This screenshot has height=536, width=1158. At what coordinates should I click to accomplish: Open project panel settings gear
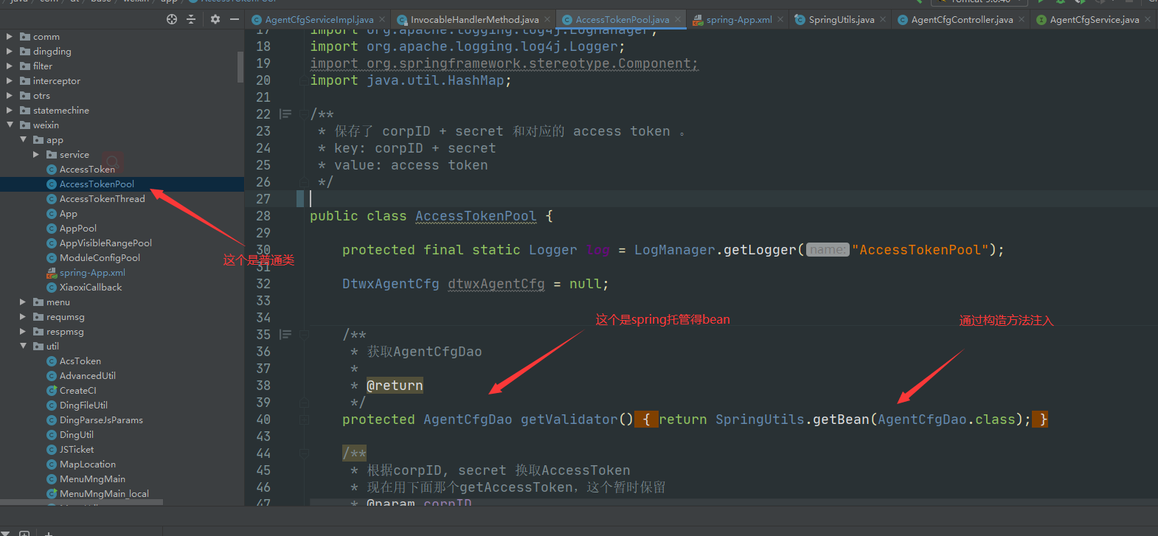coord(215,19)
